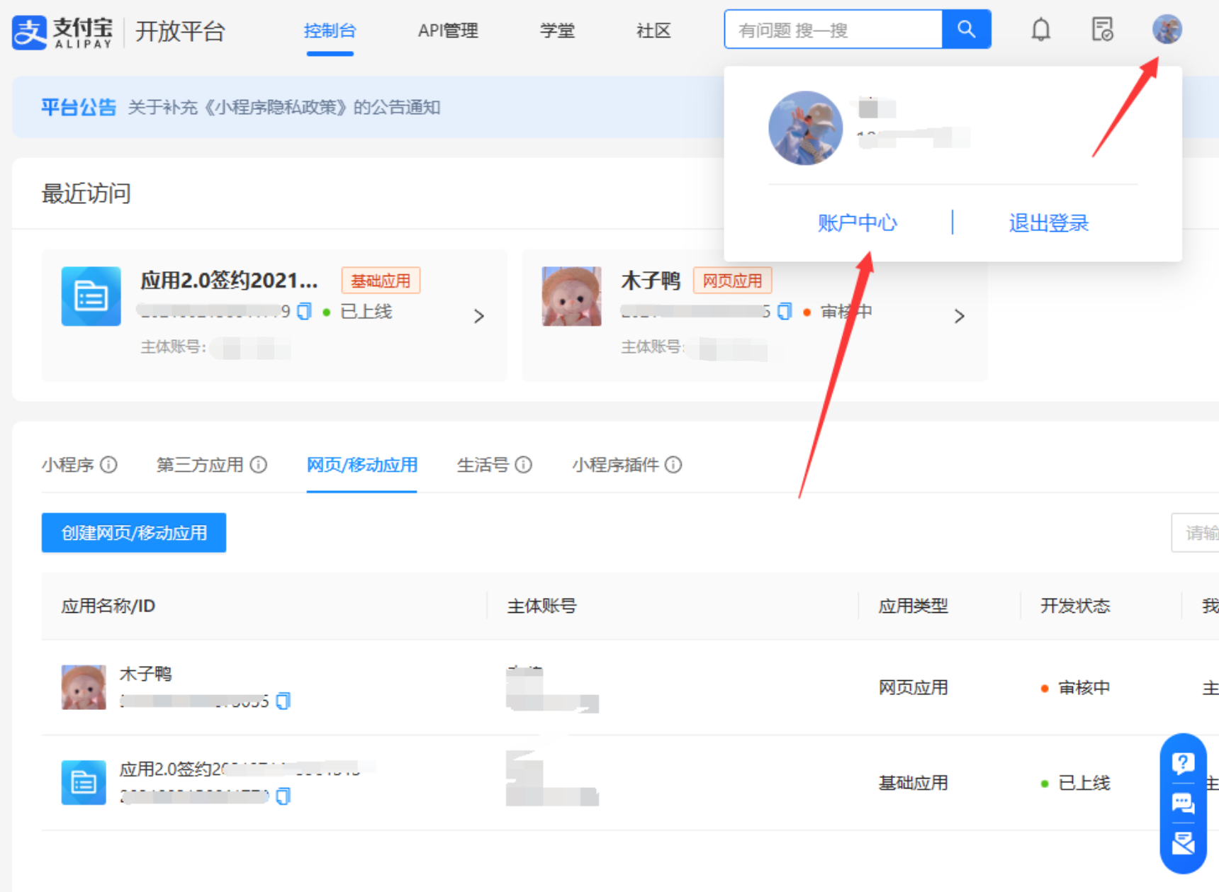Copy the 木子鸭 app ID in table row
Image resolution: width=1219 pixels, height=892 pixels.
pyautogui.click(x=283, y=701)
